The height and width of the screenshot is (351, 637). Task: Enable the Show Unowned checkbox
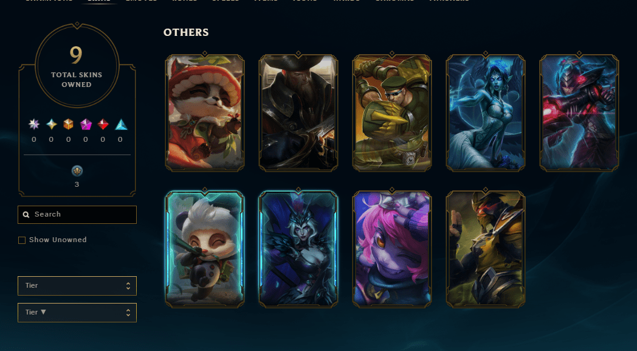(22, 240)
